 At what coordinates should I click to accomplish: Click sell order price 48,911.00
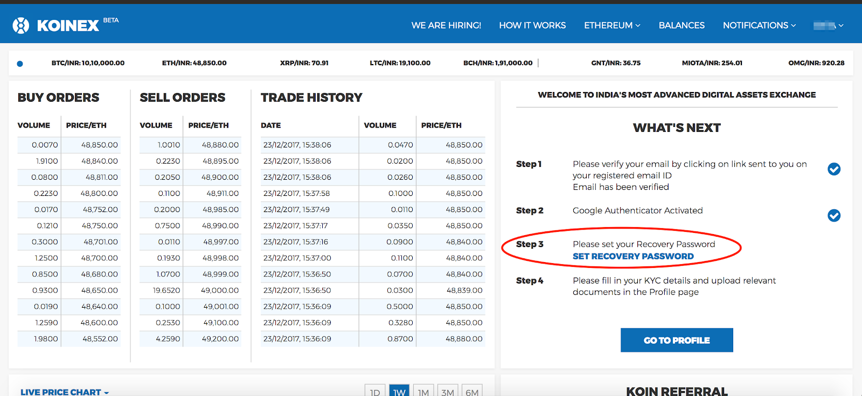pos(223,193)
